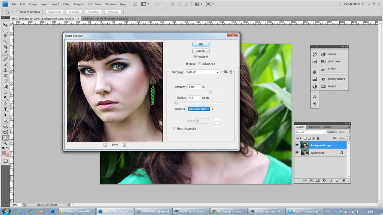Select the Crop tool
This screenshot has height=215, width=383.
pos(5,47)
